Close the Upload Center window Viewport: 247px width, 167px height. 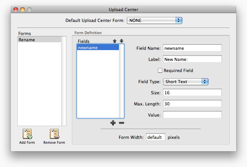point(15,10)
